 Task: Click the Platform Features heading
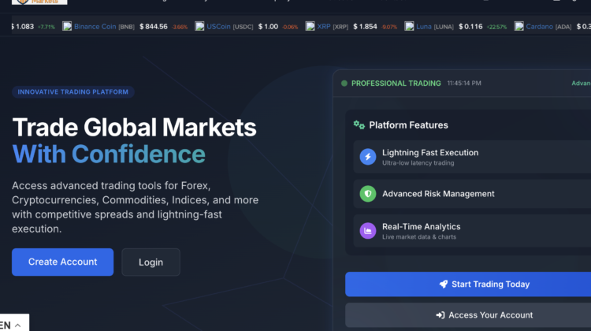pyautogui.click(x=408, y=125)
